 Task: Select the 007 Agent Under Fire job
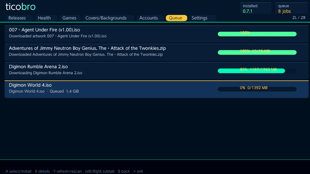156,34
